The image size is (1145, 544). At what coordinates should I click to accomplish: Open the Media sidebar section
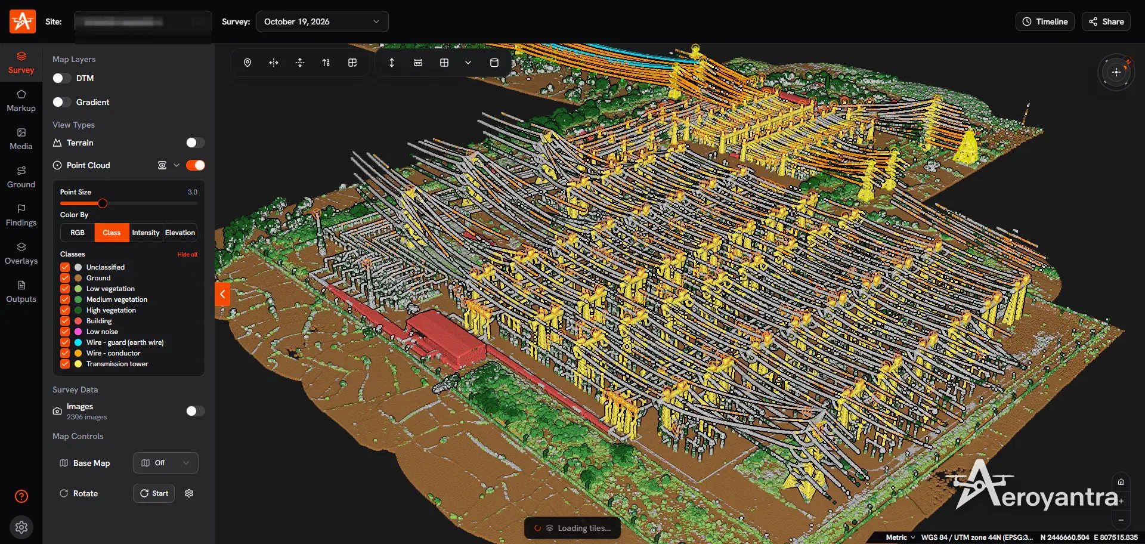coord(21,139)
